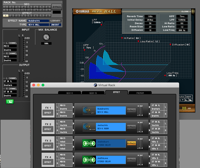Open FX 2 L input MIX14 patch arrow
Image resolution: width=200 pixels, height=168 pixels.
tap(73, 123)
